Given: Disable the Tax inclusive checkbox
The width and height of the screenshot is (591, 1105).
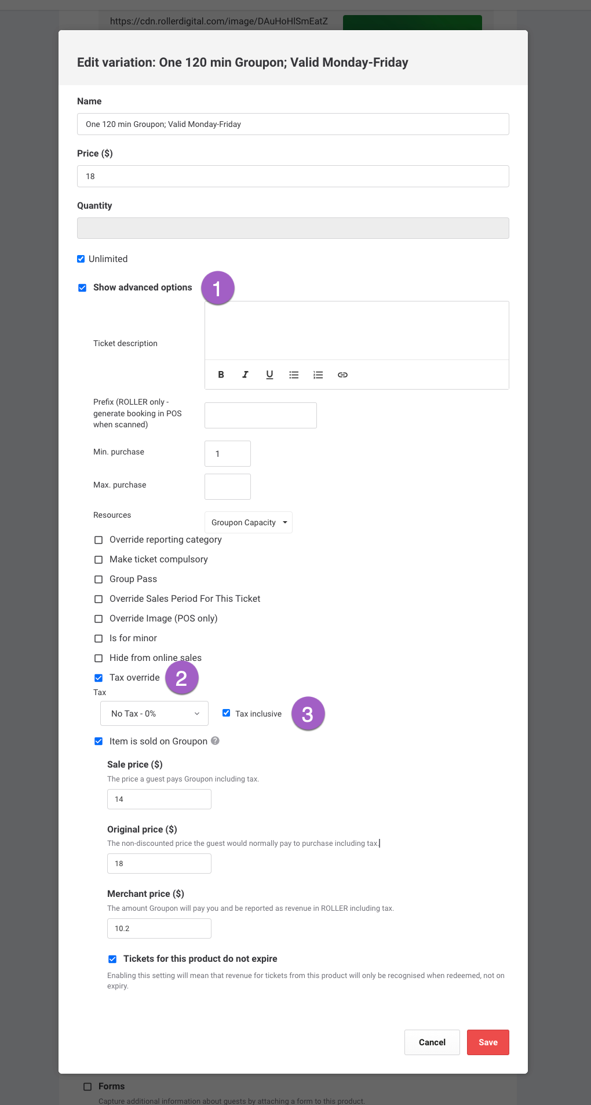Looking at the screenshot, I should tap(227, 713).
